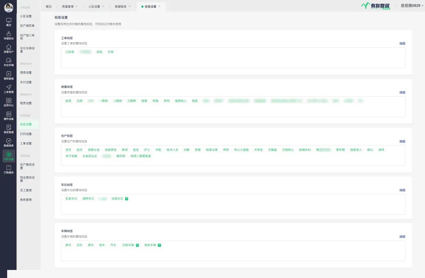Open 硬件设备 sidebar icon
This screenshot has width=425, height=278.
click(8, 115)
